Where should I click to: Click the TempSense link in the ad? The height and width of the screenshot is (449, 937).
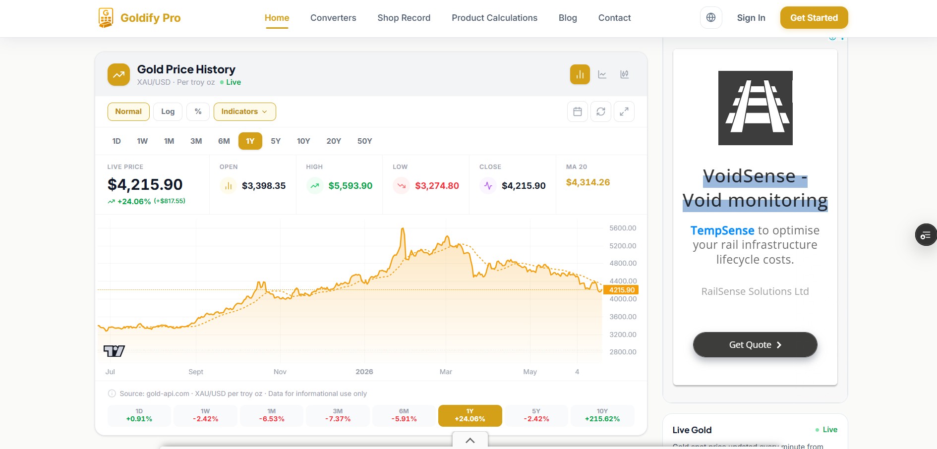pos(722,230)
